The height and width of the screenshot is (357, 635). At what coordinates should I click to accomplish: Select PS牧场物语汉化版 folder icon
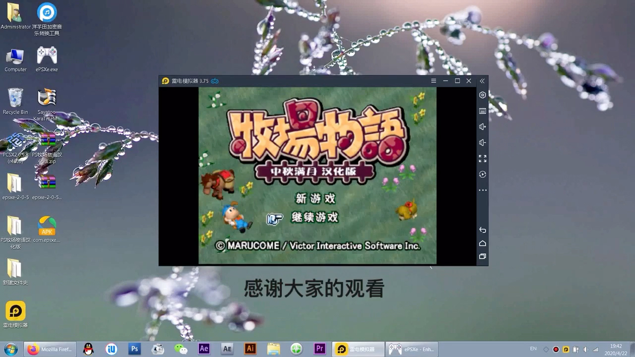click(x=15, y=233)
